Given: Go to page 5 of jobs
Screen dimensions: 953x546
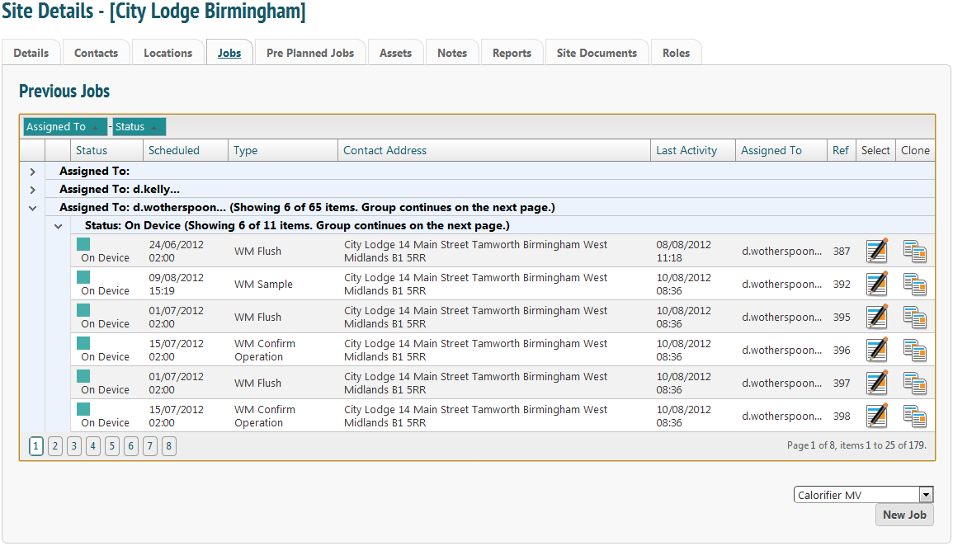Looking at the screenshot, I should [x=112, y=445].
